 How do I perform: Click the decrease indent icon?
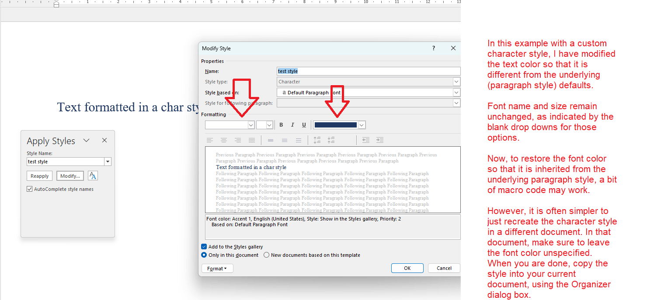click(366, 140)
